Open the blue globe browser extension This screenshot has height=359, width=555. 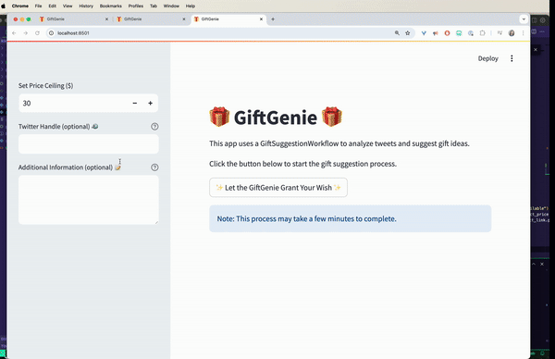471,33
